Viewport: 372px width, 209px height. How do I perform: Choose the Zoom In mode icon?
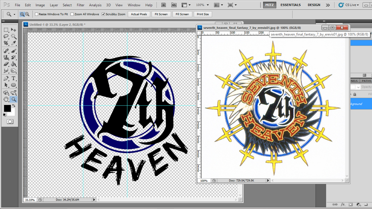click(x=22, y=14)
